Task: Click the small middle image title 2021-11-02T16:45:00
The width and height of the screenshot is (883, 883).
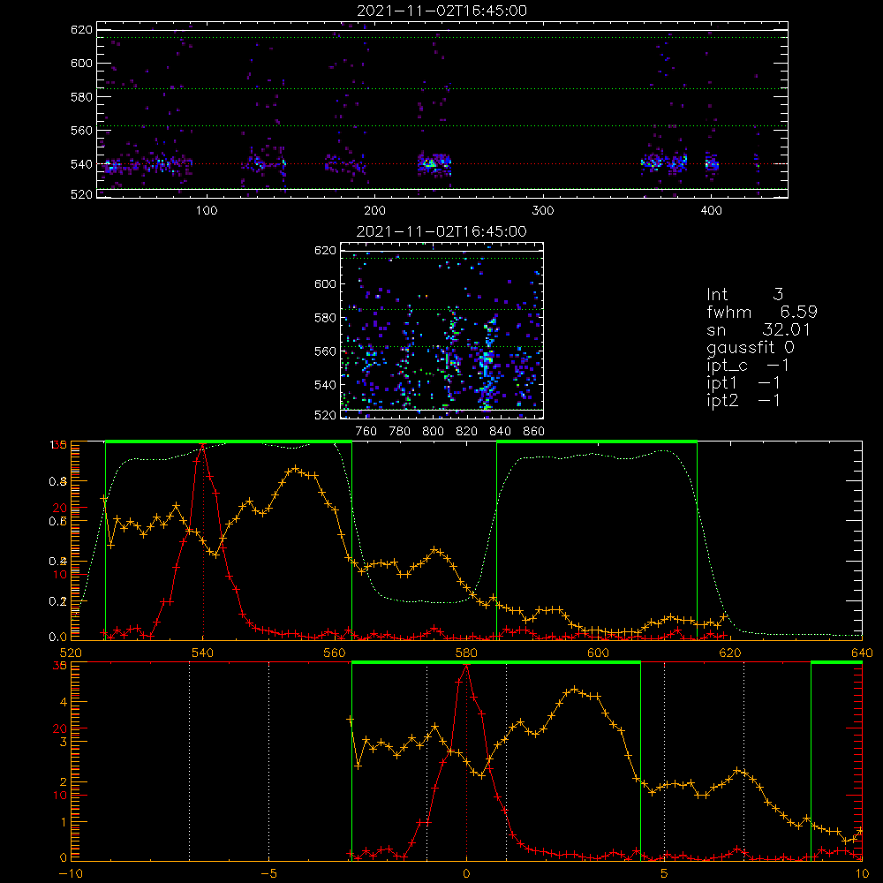Action: click(442, 231)
